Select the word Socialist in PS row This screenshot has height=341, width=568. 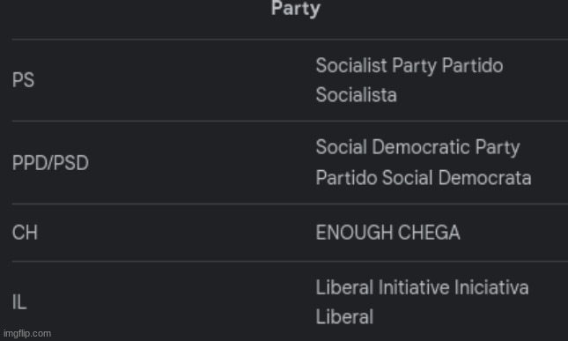point(351,65)
